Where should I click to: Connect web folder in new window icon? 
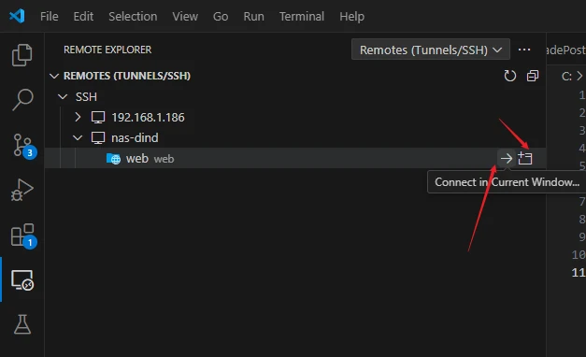[525, 159]
